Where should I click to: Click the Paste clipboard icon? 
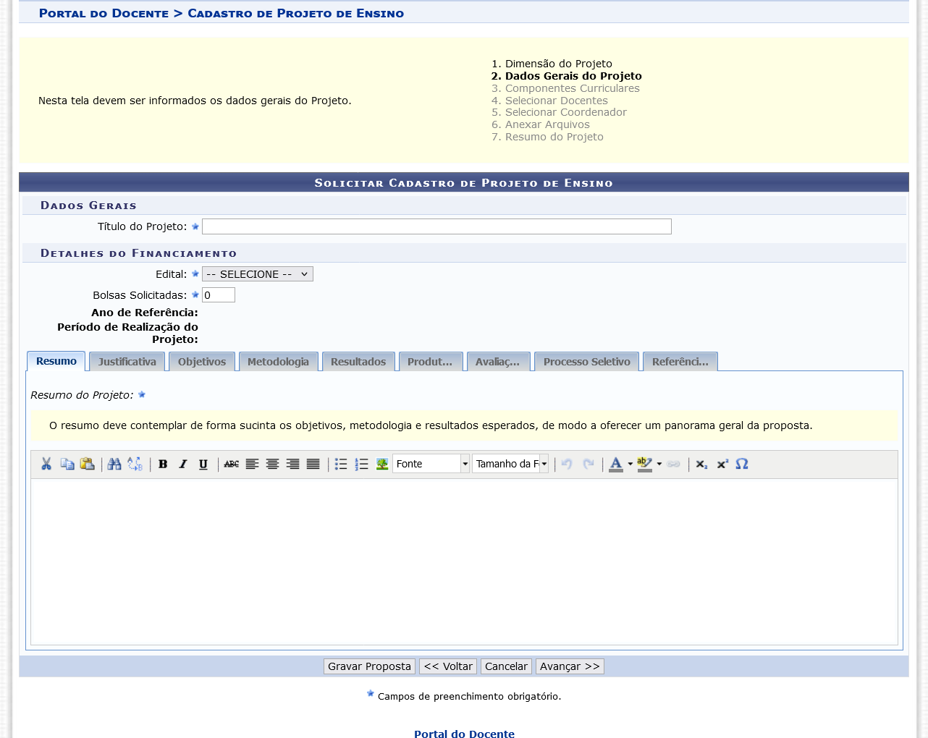tap(88, 464)
